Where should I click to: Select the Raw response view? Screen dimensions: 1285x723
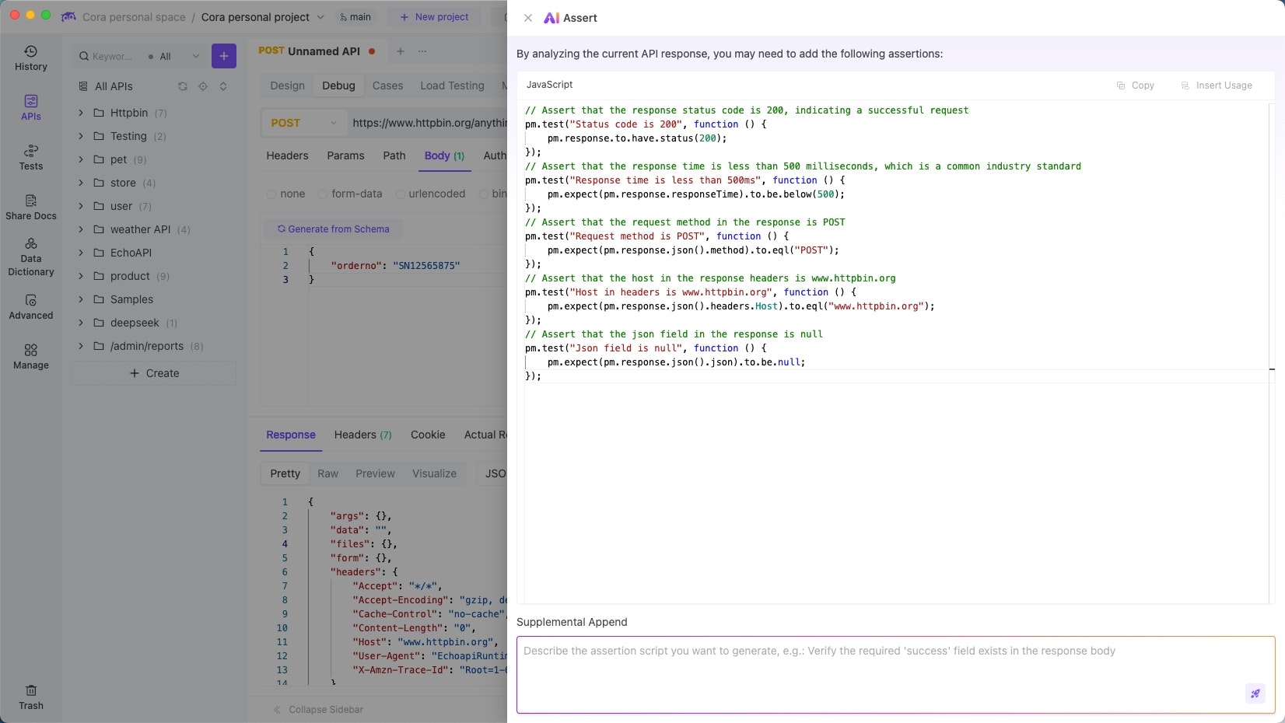(328, 473)
